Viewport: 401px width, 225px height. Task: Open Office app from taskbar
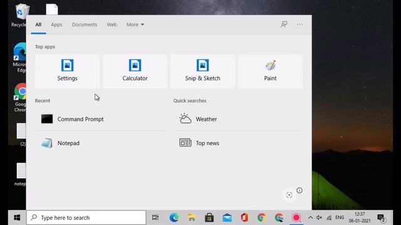click(244, 217)
